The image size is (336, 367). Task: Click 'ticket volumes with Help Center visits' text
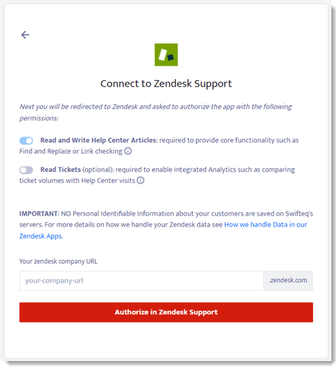coord(77,180)
